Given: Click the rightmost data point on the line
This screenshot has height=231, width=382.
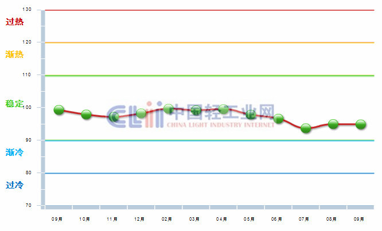Looking at the screenshot, I should point(361,124).
